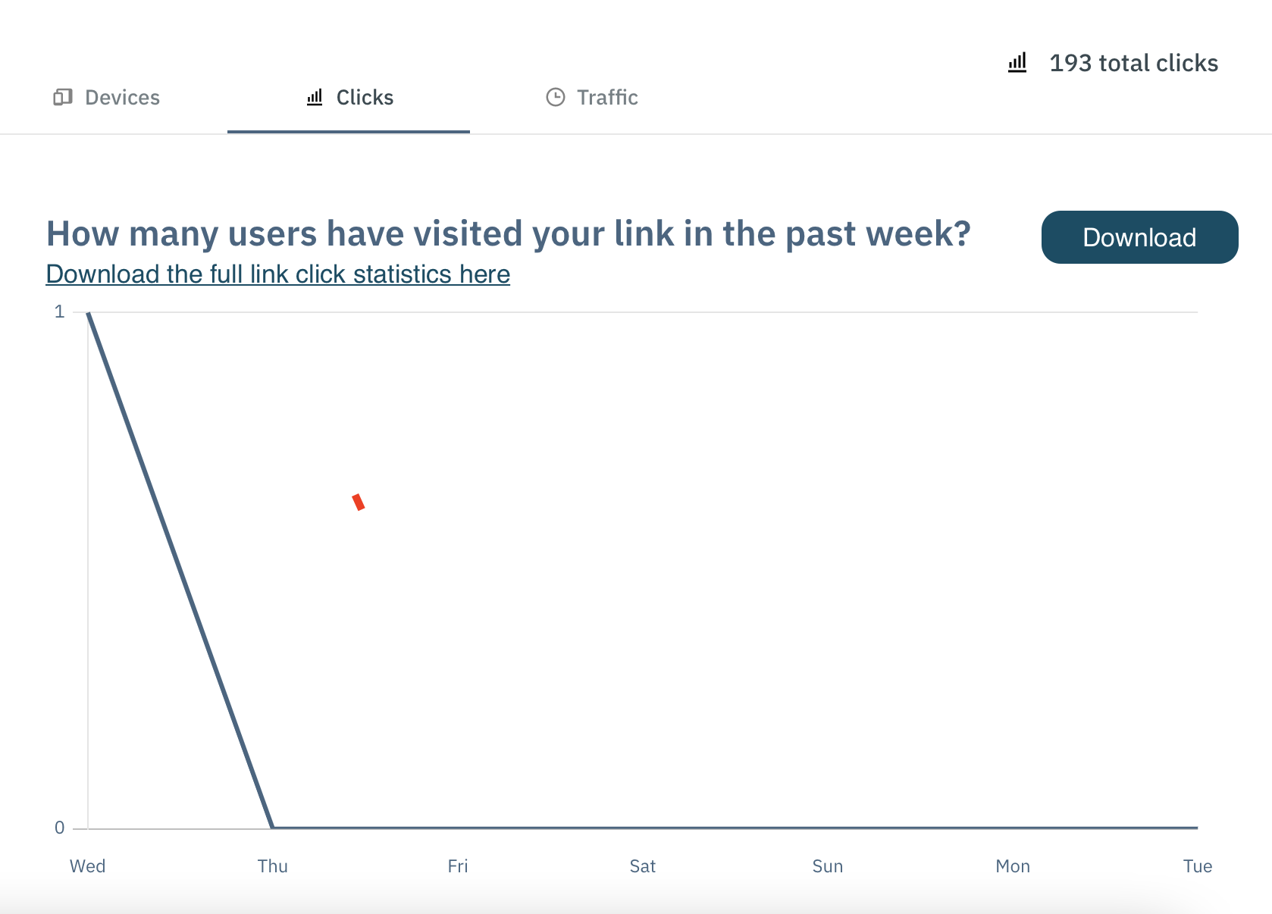Select the statistics icon beside 193 total clicks

[1017, 63]
